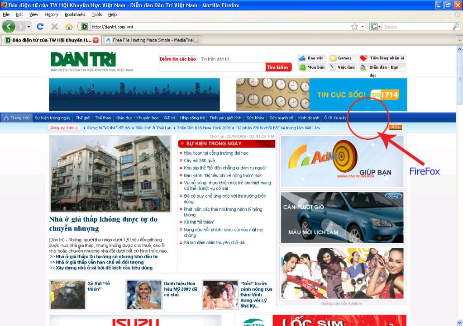Click the greyed Forward arrow button

(21, 27)
